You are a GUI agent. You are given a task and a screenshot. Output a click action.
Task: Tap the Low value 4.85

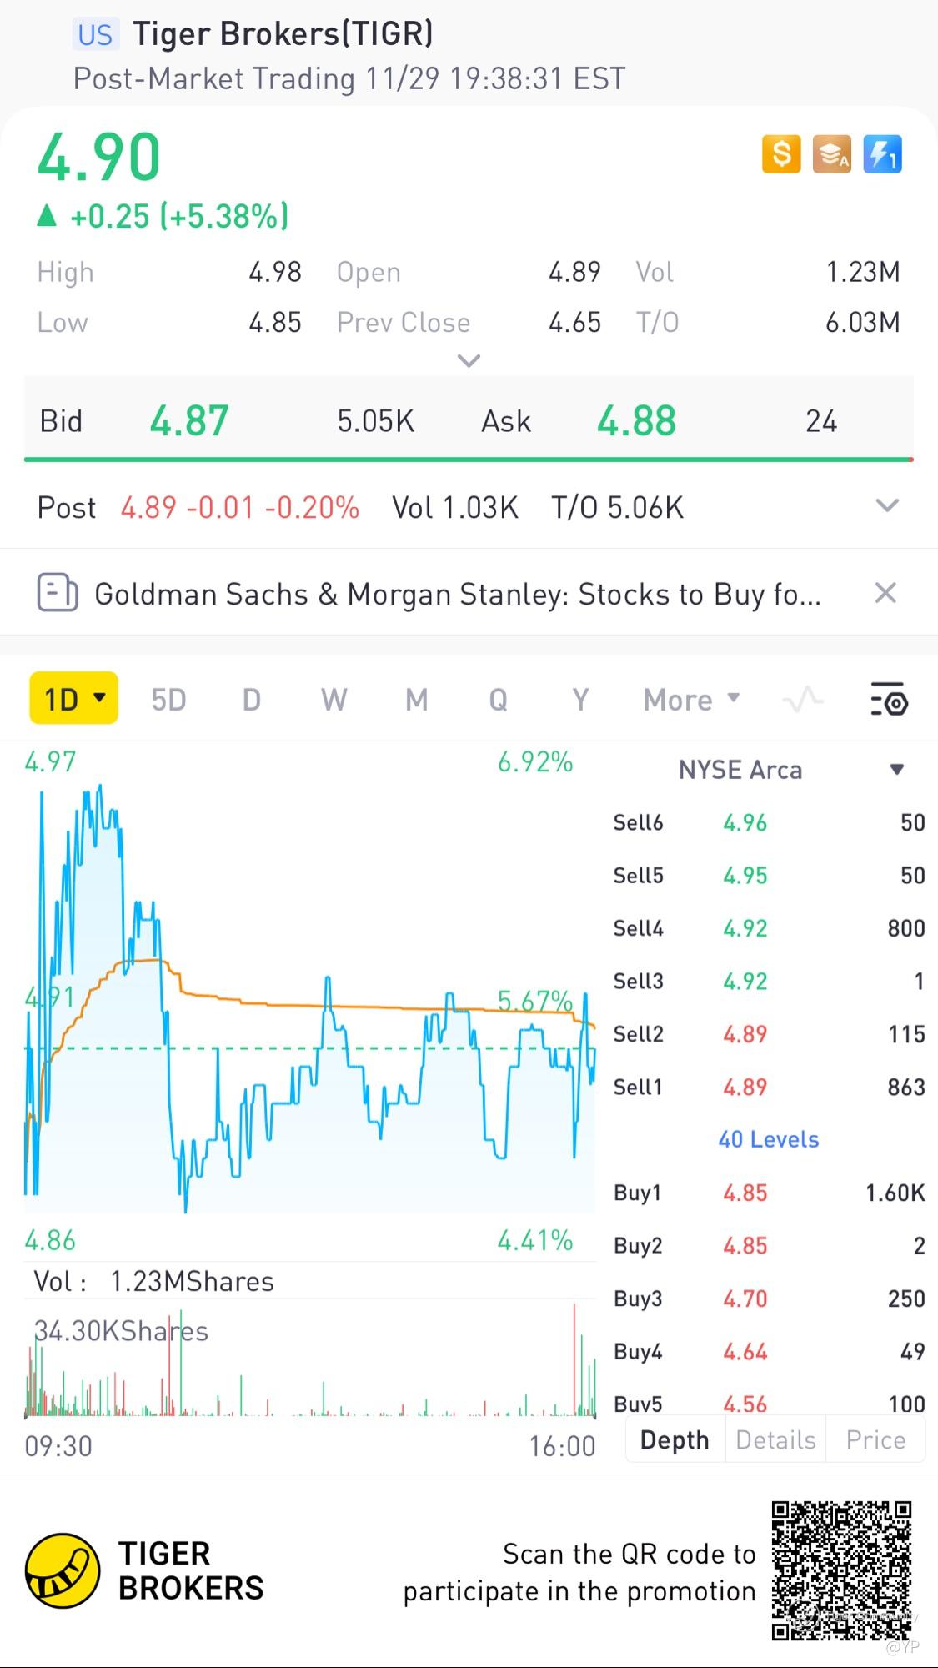point(275,322)
